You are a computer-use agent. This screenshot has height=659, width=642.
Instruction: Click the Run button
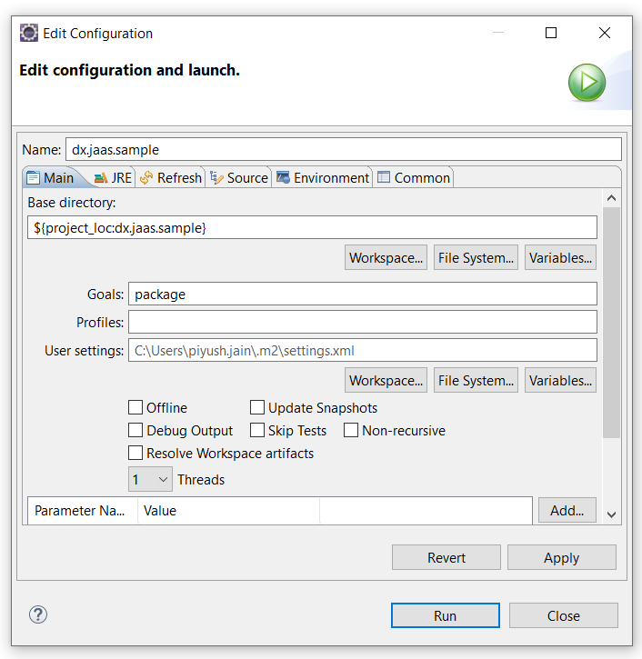click(x=446, y=615)
